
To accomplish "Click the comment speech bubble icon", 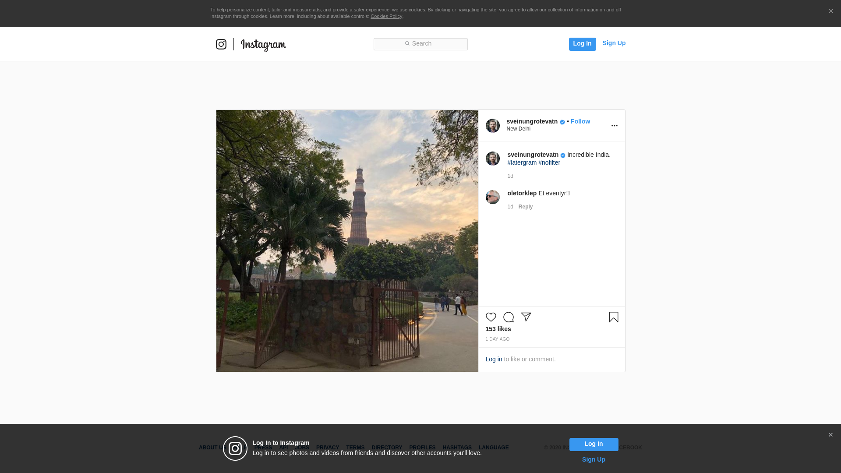I will (508, 317).
